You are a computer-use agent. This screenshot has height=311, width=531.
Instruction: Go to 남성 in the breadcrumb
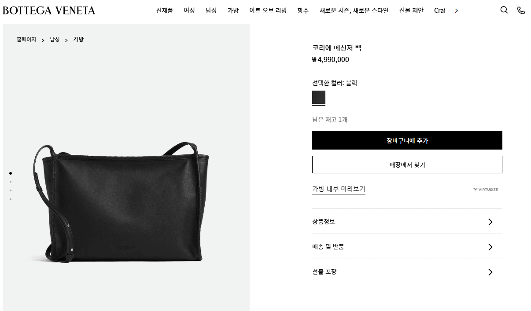pyautogui.click(x=55, y=40)
